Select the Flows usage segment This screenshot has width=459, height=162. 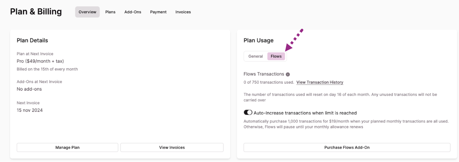pos(276,56)
